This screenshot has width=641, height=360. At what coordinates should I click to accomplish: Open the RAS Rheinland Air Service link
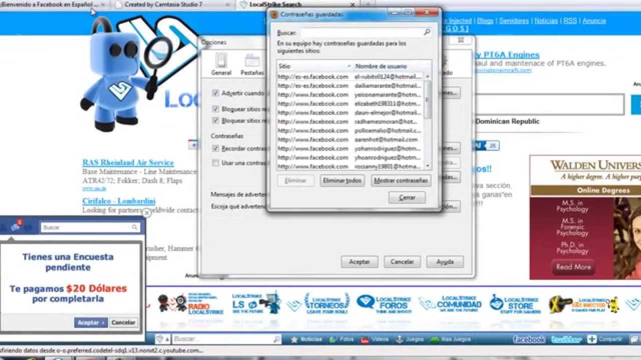[x=128, y=162]
